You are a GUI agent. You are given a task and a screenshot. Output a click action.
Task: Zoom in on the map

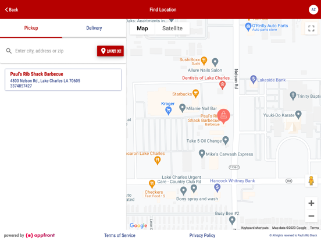[311, 203]
